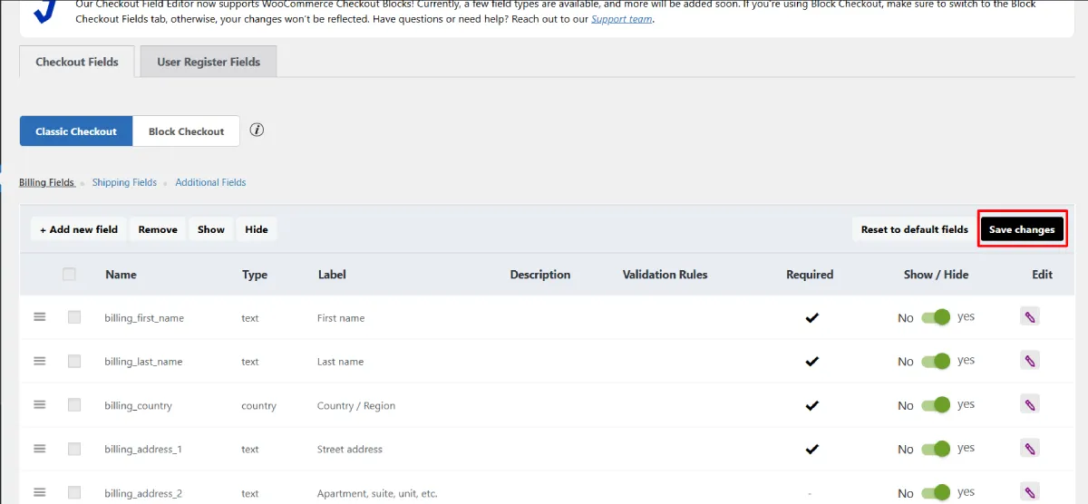Open the Support team link

tap(621, 19)
